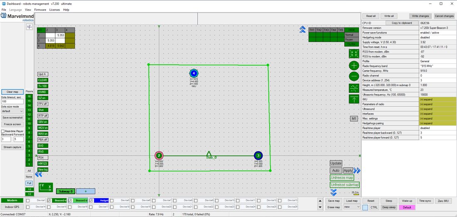Click the fit-to-screen arrows icon
Image resolution: width=457 pixels, height=217 pixels.
[x=354, y=54]
